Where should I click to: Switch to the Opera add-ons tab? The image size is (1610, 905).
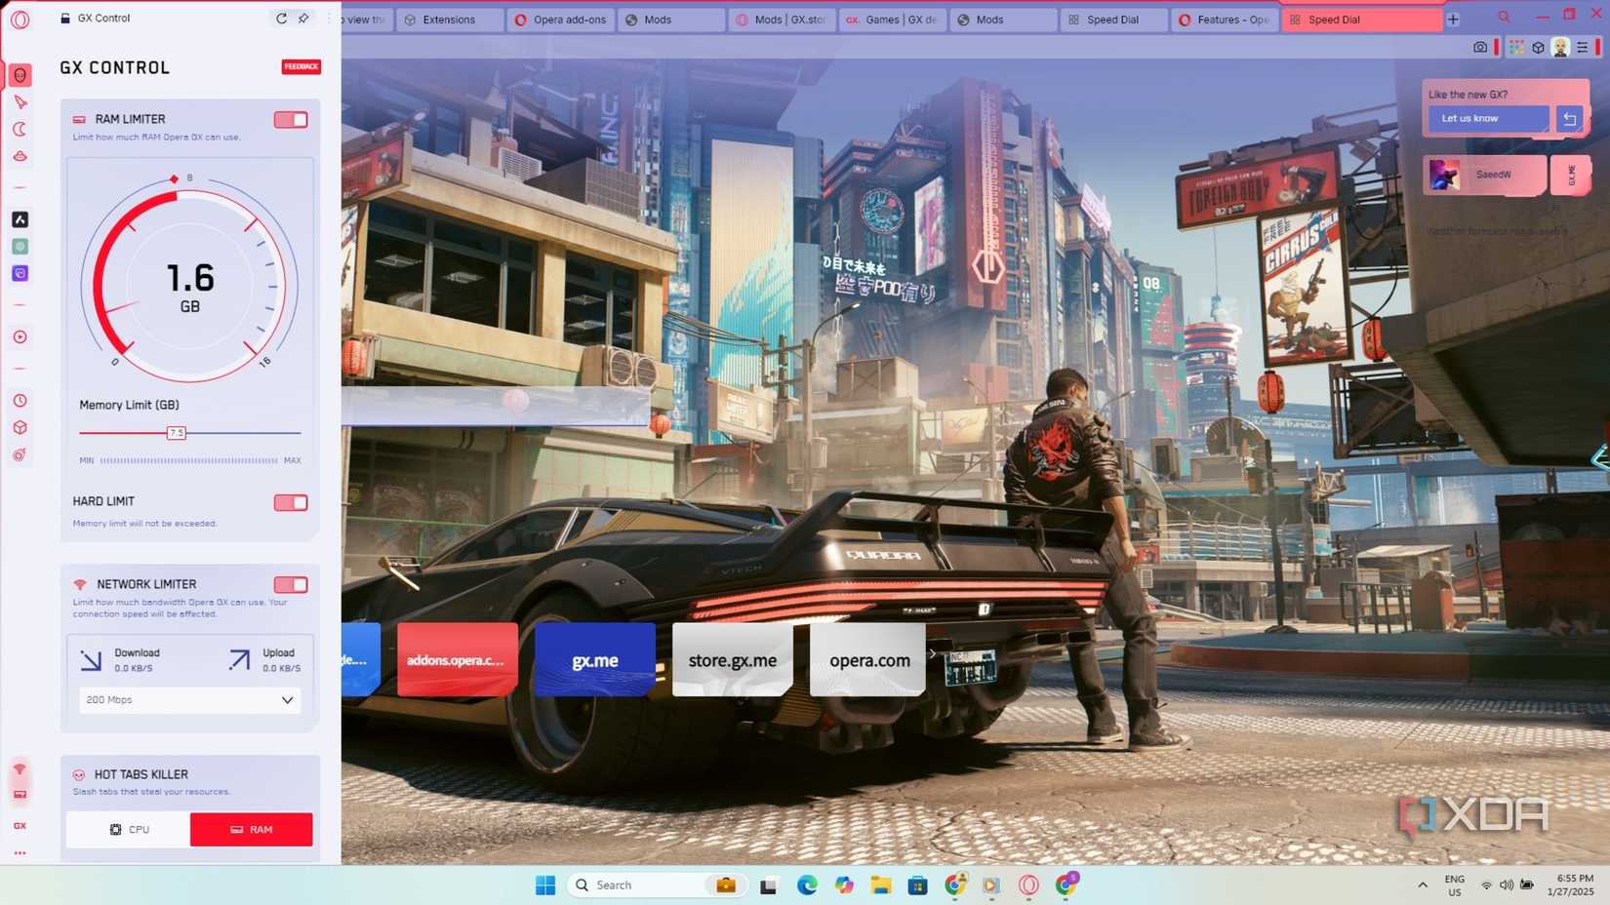(x=561, y=20)
